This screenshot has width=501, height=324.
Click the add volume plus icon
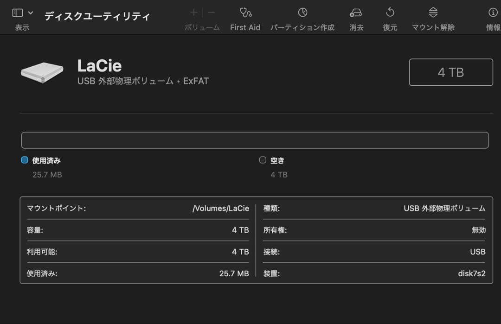(x=193, y=13)
